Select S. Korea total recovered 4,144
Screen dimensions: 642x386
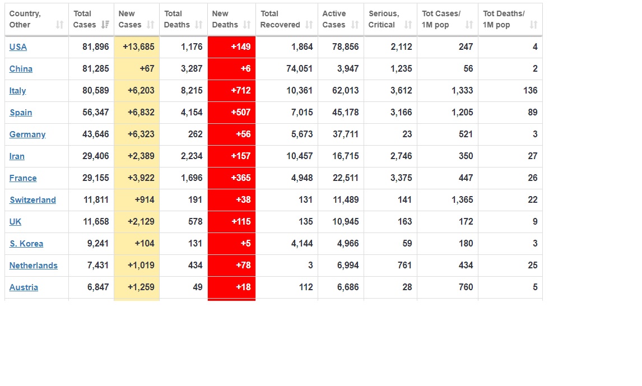(x=302, y=243)
